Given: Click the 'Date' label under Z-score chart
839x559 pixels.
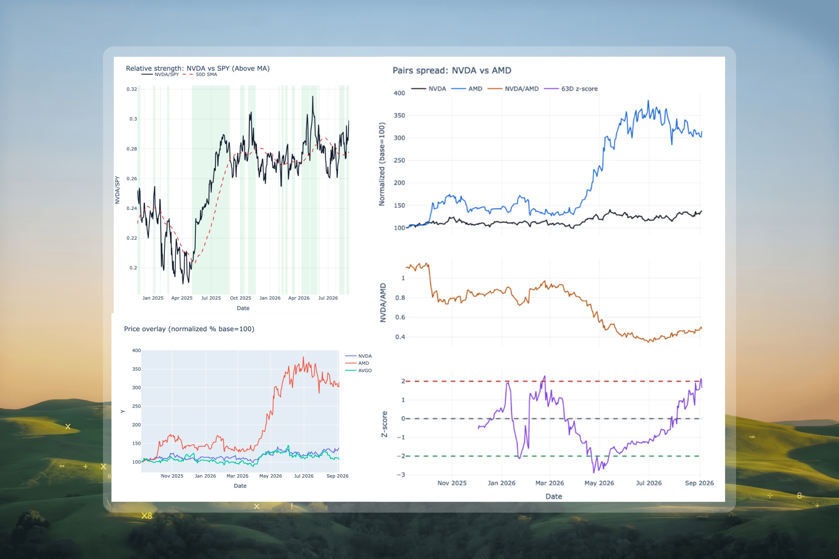Looking at the screenshot, I should click(x=554, y=496).
